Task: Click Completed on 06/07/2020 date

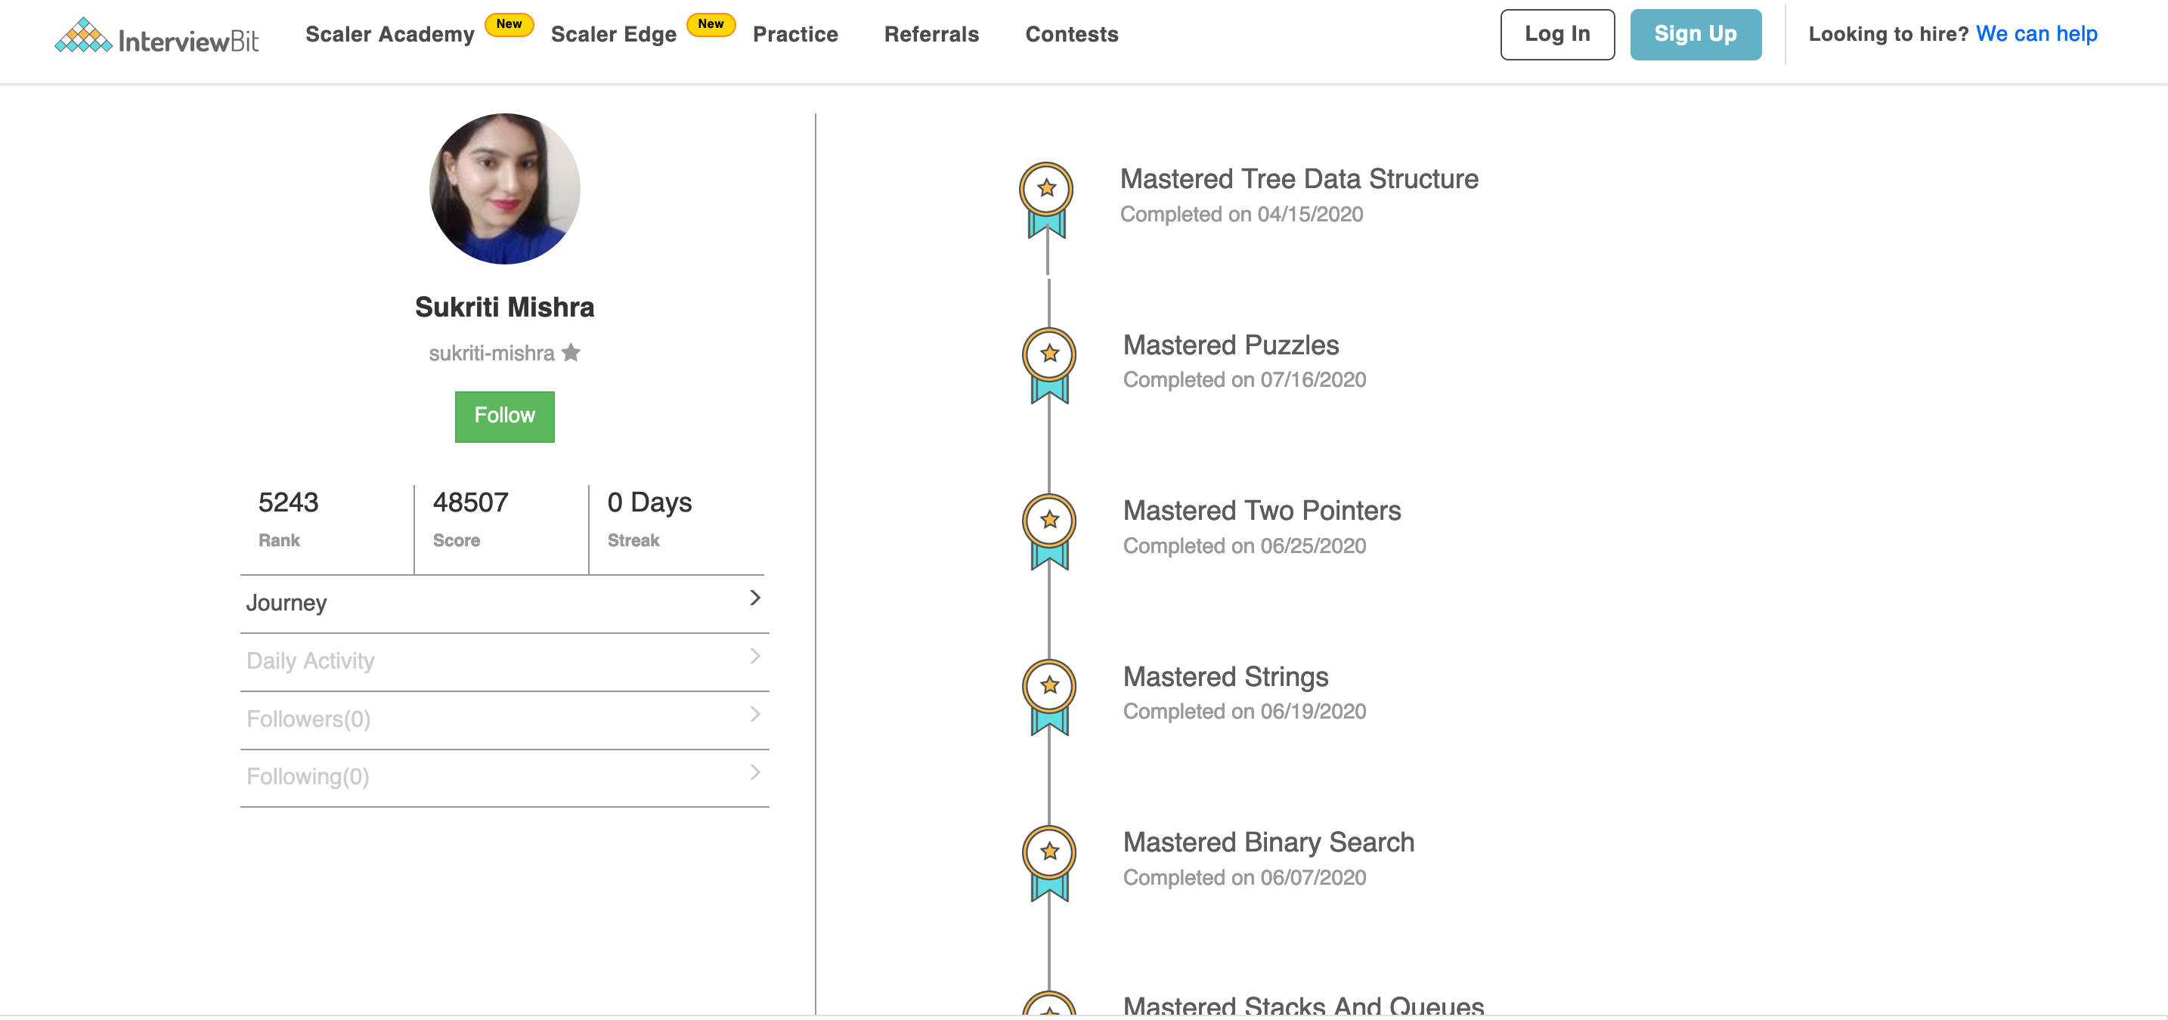Action: tap(1245, 878)
